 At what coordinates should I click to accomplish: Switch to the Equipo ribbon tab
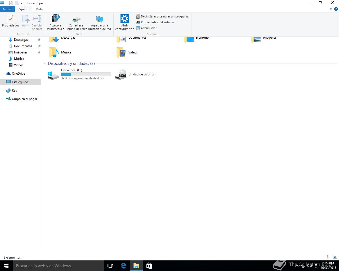[23, 9]
